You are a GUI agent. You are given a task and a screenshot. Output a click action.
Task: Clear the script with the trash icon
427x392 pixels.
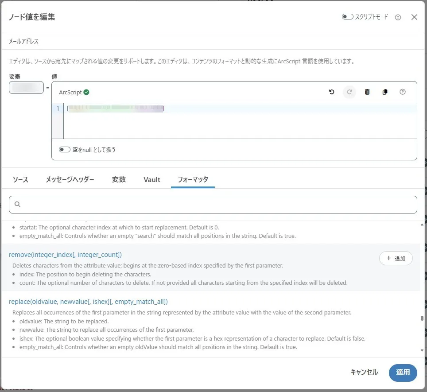(367, 92)
